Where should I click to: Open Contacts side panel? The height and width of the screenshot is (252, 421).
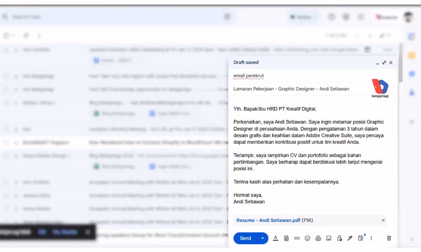click(412, 93)
